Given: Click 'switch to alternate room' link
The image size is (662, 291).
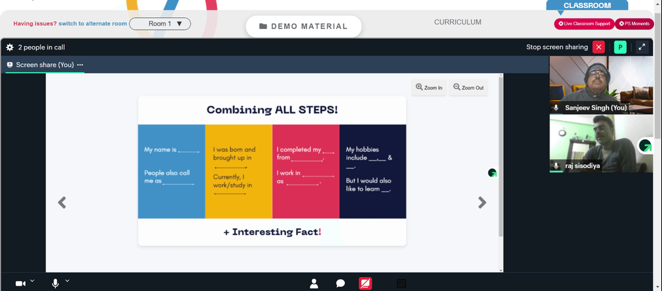Looking at the screenshot, I should (x=93, y=24).
